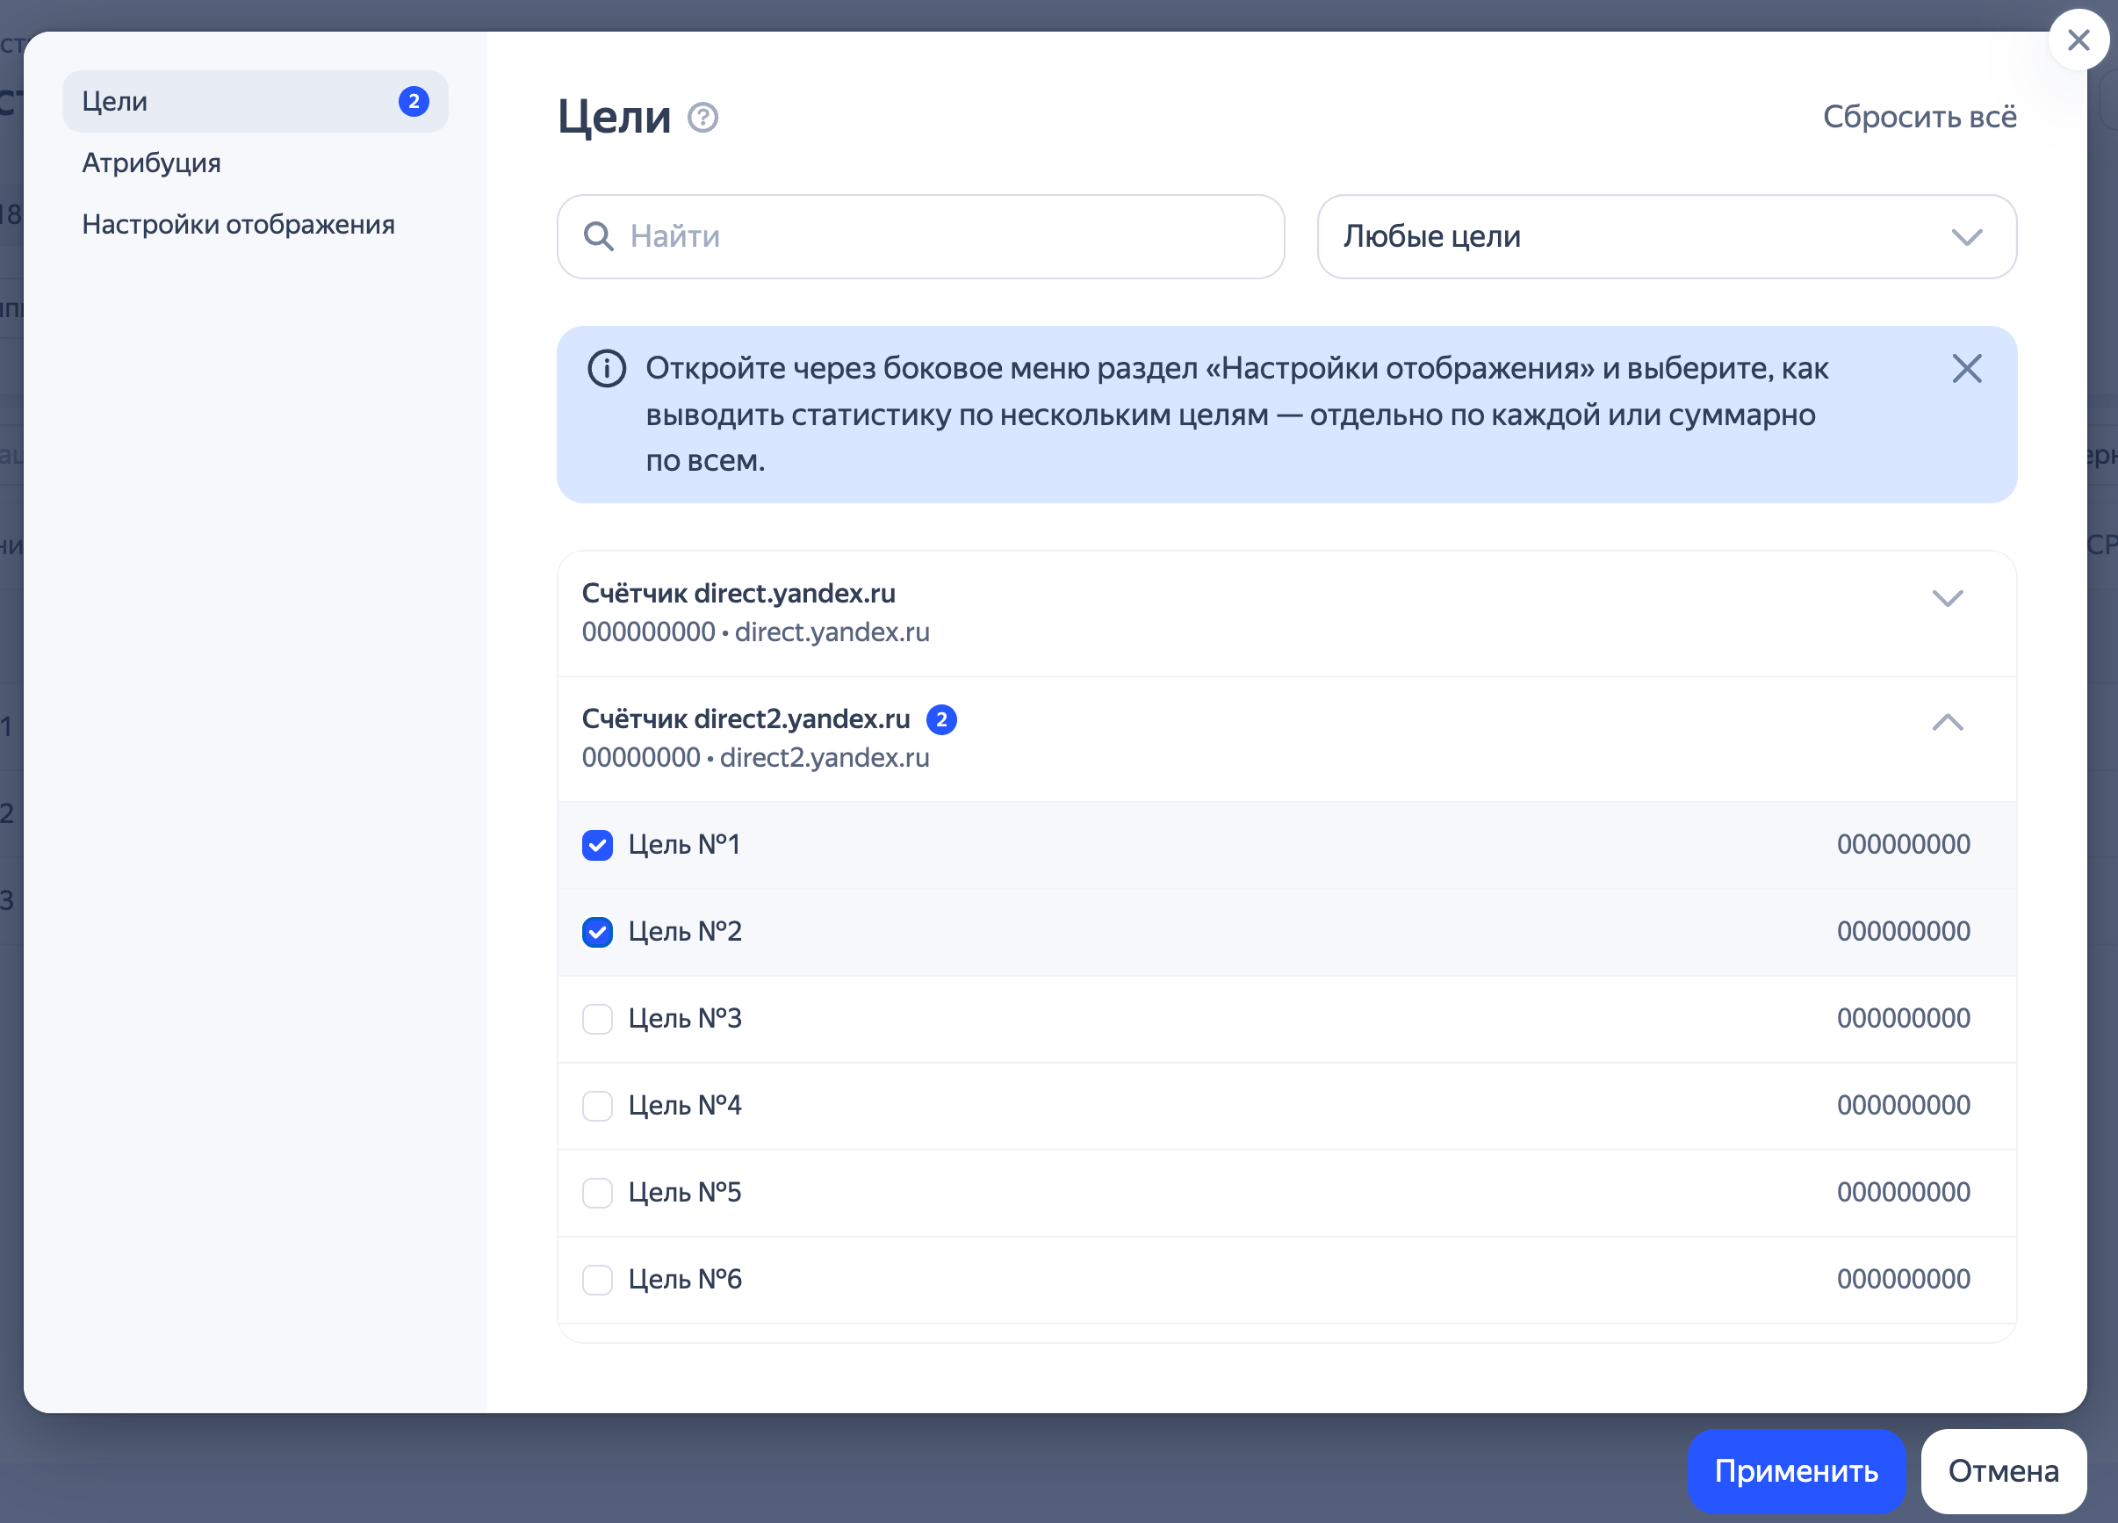Click the ID number in the Цель №1 row
Viewport: 2118px width, 1523px height.
(x=1903, y=845)
